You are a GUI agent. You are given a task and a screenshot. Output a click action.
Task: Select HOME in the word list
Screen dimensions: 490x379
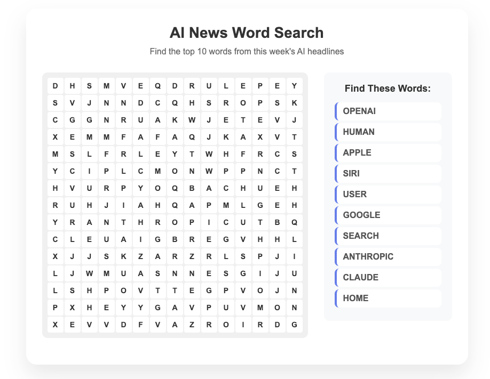click(x=388, y=298)
